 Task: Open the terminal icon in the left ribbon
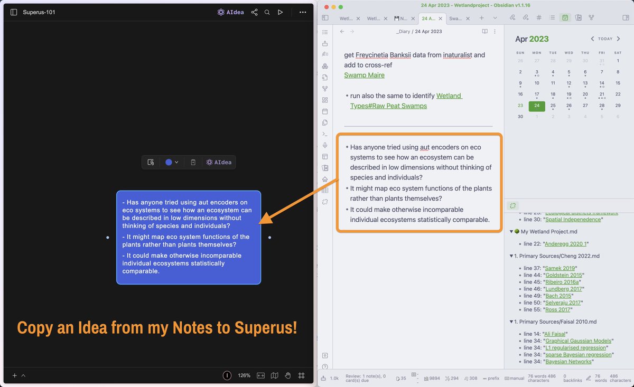[x=325, y=134]
